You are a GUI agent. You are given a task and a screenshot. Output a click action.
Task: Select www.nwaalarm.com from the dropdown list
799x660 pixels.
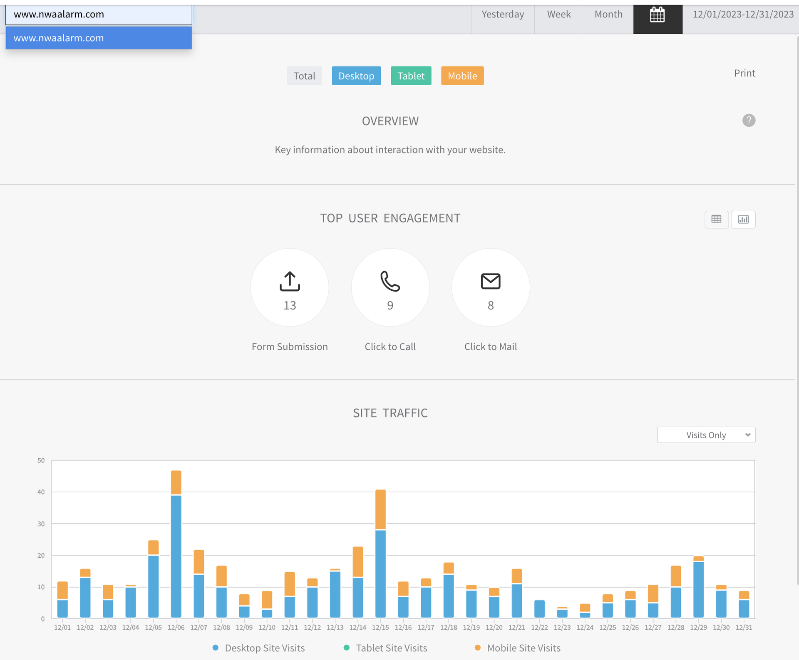99,38
